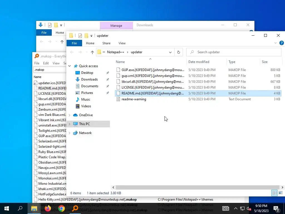The width and height of the screenshot is (285, 214).
Task: Open Edit menu in Everything window
Action: pos(46,63)
